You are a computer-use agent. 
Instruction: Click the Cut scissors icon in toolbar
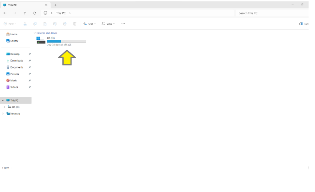click(x=25, y=24)
